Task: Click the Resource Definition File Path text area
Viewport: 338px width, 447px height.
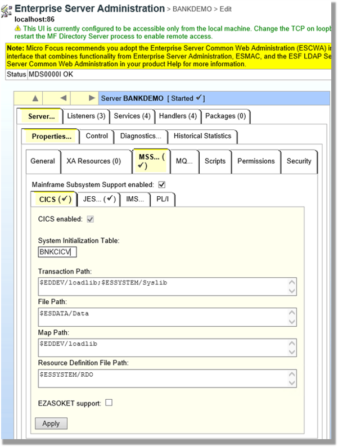Action: pos(167,378)
